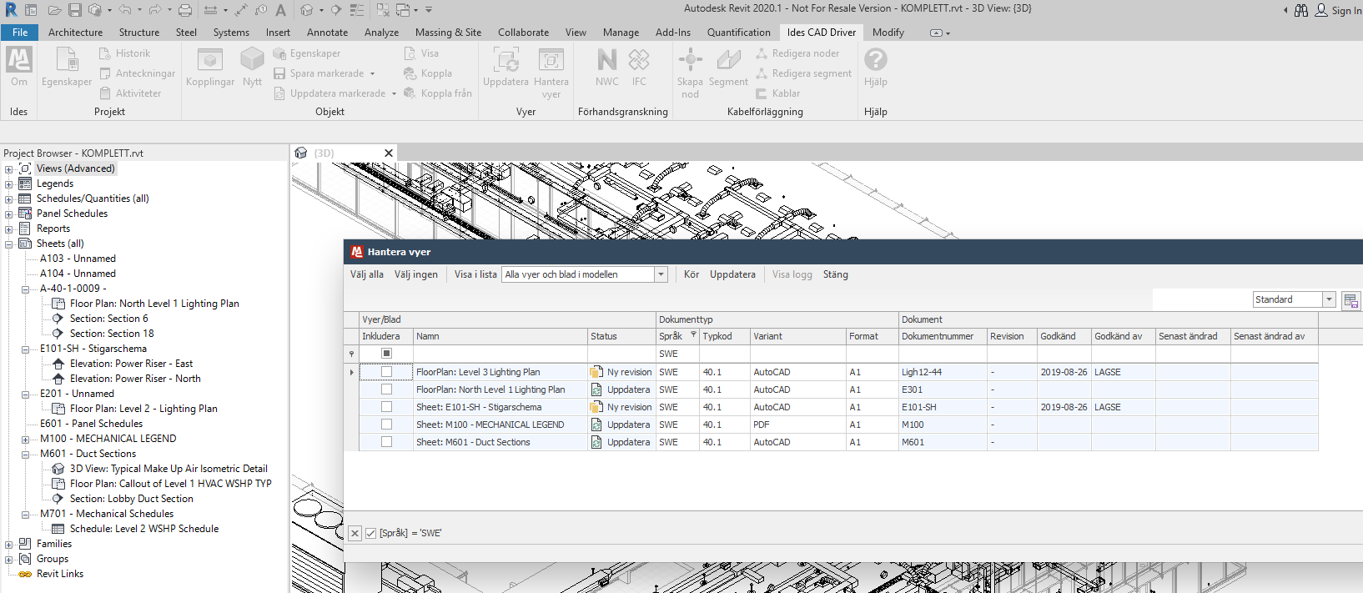Click the Uppdatera icon in the Vyer group
The image size is (1363, 593).
(505, 60)
